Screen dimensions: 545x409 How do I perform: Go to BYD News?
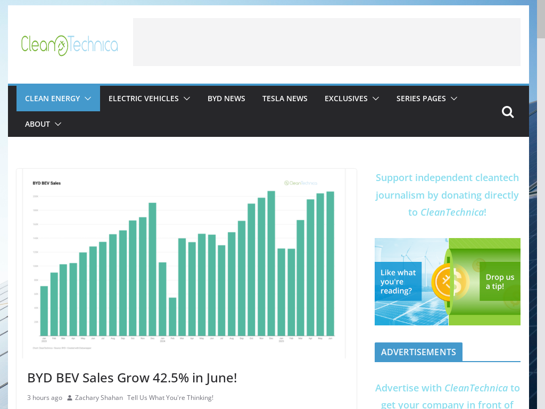[226, 99]
